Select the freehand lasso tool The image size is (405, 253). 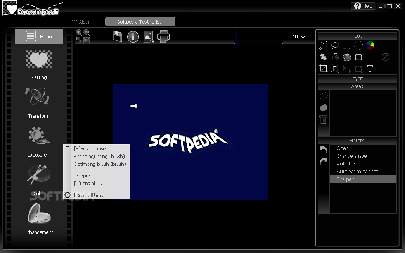click(335, 45)
